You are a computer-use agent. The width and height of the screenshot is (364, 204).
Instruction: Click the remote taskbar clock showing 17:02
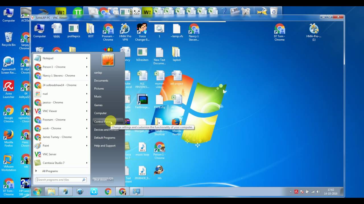(331, 192)
